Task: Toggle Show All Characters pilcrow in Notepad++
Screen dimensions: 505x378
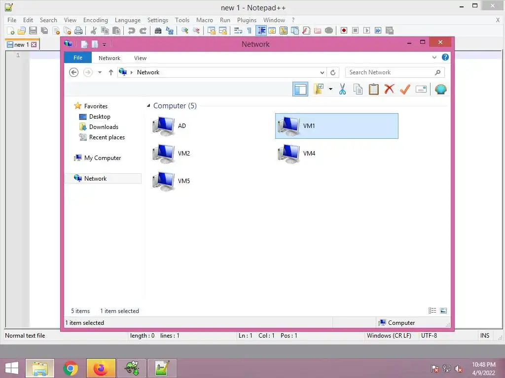Action: [x=249, y=31]
